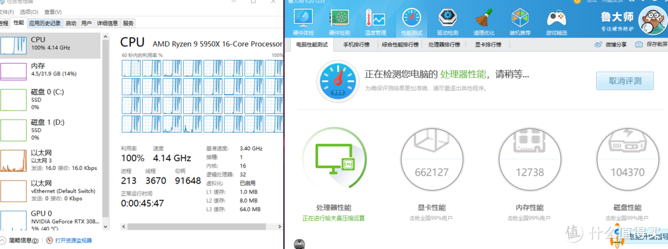668x249 pixels.
Task: Click L3 cache value 64.0 MB
Action: (x=250, y=209)
